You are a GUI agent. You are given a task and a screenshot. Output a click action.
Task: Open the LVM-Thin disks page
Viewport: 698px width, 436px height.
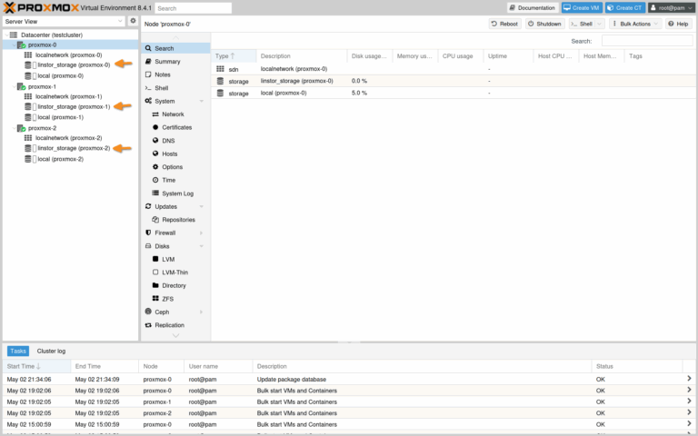pos(174,272)
